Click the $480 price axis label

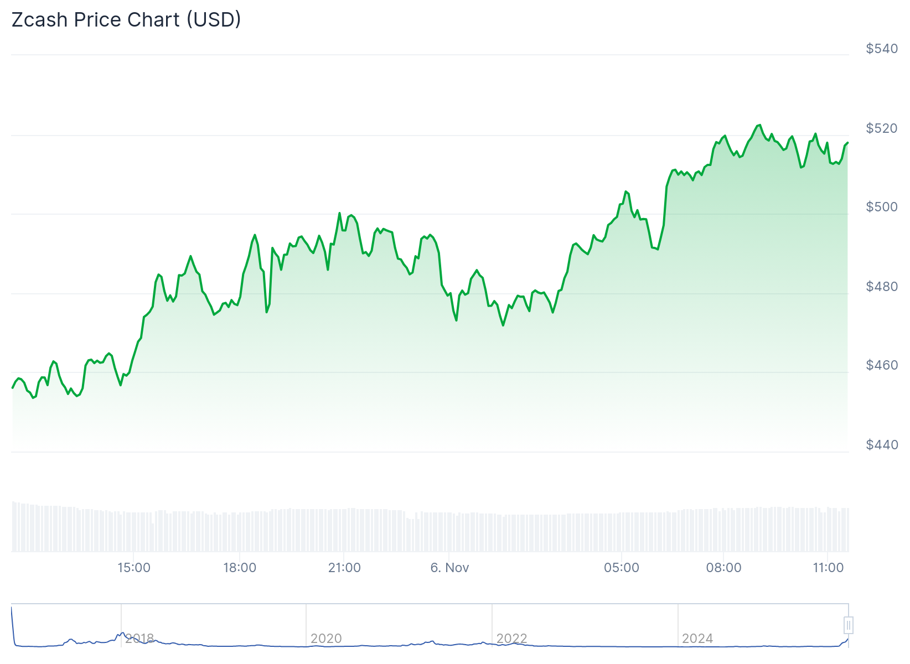881,286
